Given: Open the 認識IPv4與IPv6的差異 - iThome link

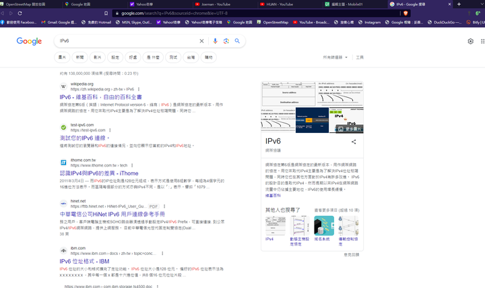Looking at the screenshot, I should (x=99, y=173).
